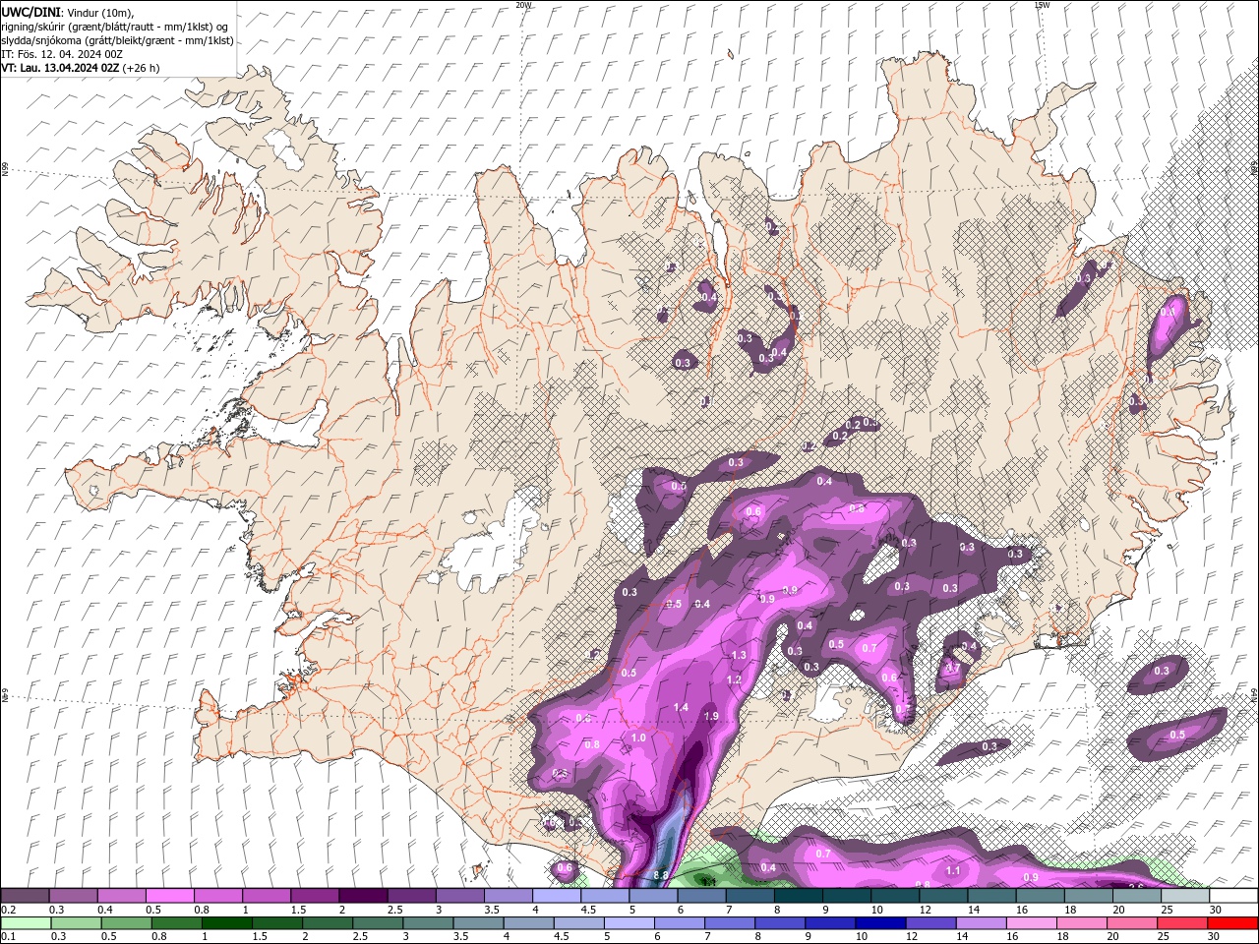Click the pink rain swatch between 16 and 18
The width and height of the screenshot is (1259, 944).
click(1032, 923)
